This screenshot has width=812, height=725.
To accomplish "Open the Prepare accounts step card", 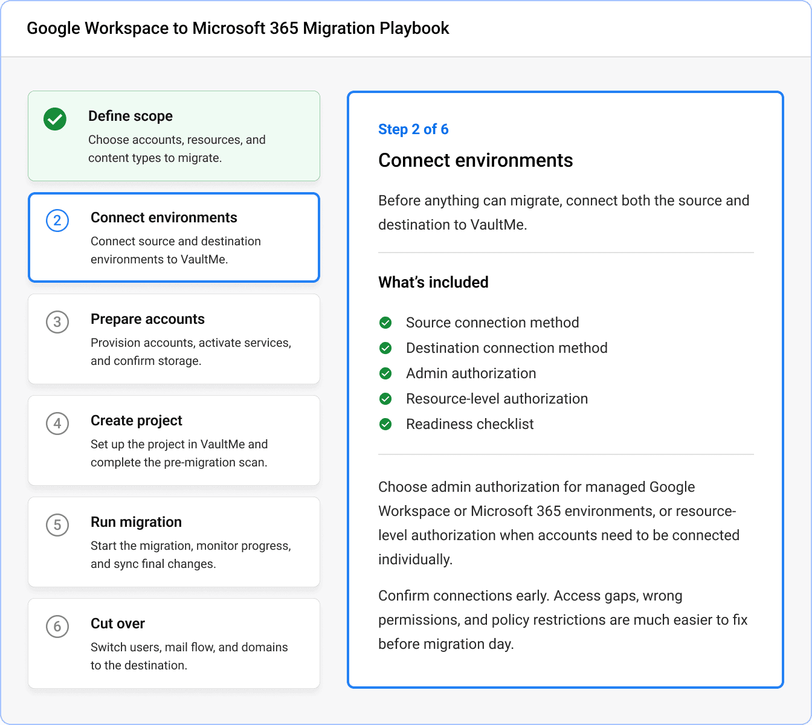I will 174,339.
